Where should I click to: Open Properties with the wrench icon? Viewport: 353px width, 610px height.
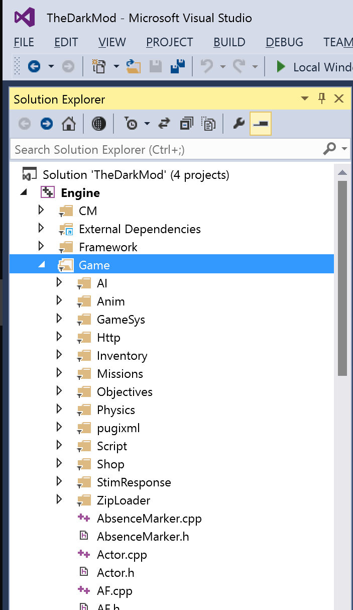[x=239, y=124]
